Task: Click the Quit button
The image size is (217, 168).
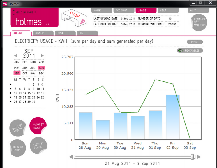Action: (x=198, y=11)
